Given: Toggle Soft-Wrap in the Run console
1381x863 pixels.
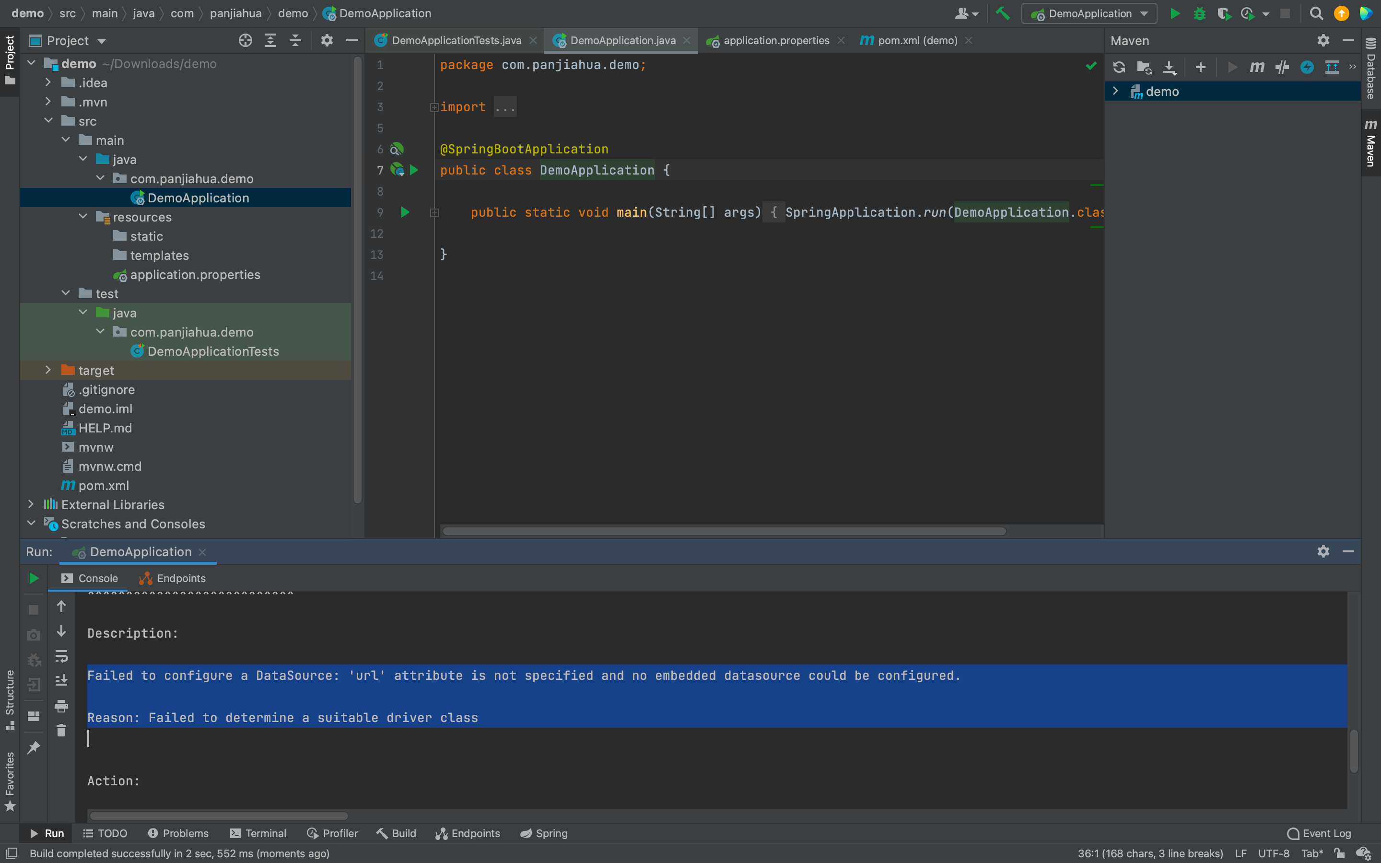Looking at the screenshot, I should (x=61, y=656).
